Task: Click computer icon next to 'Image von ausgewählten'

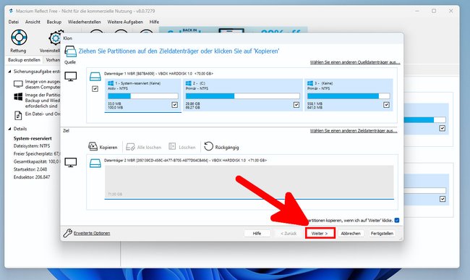Action: [x=18, y=84]
